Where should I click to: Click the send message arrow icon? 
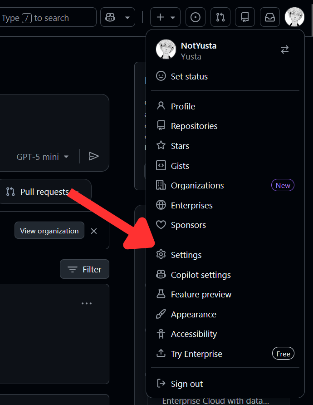pos(94,156)
